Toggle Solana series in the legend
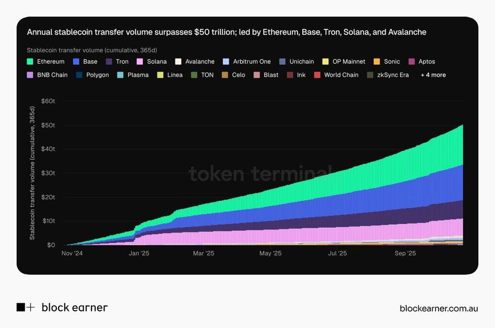The width and height of the screenshot is (495, 328). (157, 61)
